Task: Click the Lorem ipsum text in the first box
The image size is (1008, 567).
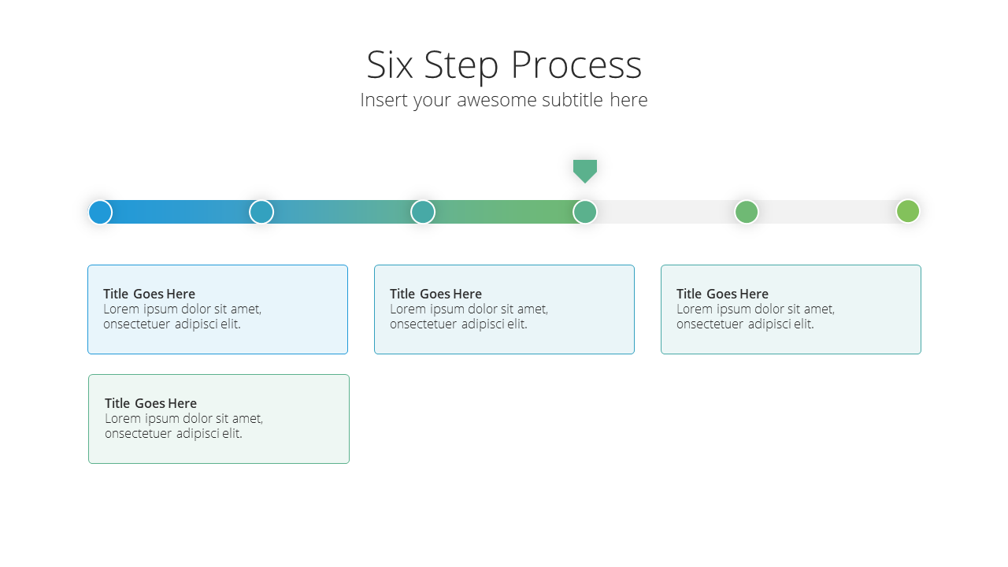Action: tap(182, 317)
